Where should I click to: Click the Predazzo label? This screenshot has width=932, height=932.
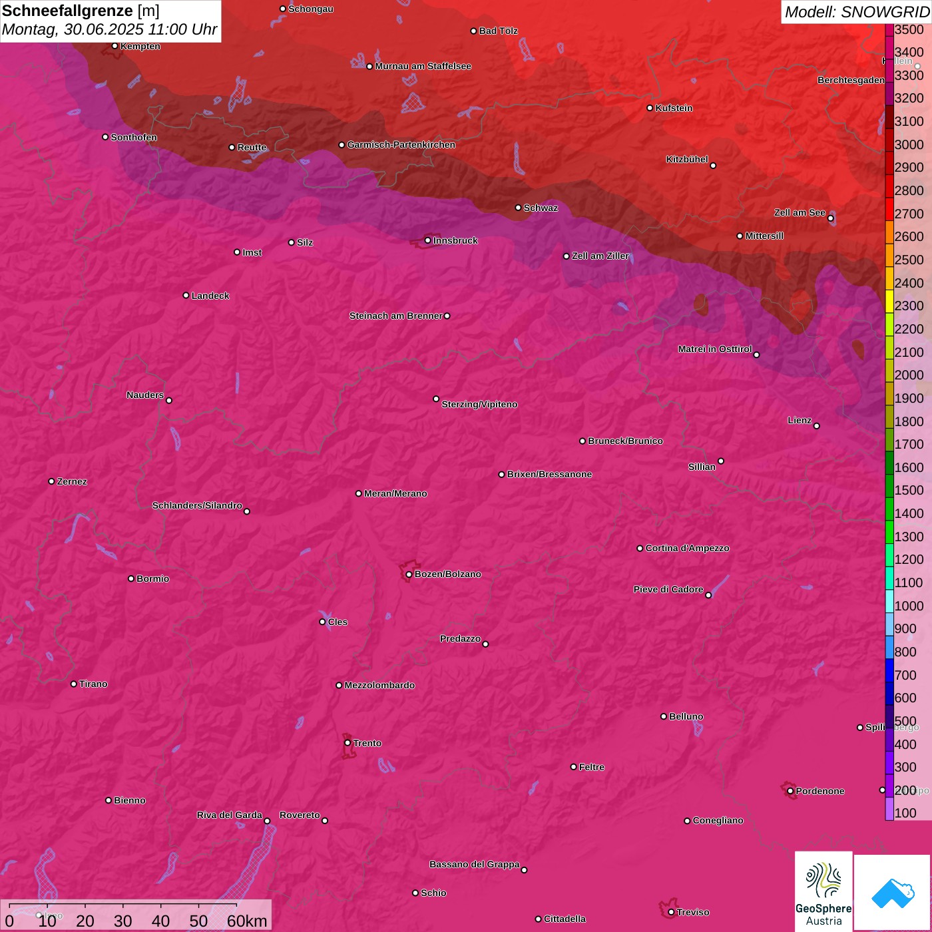click(x=460, y=638)
